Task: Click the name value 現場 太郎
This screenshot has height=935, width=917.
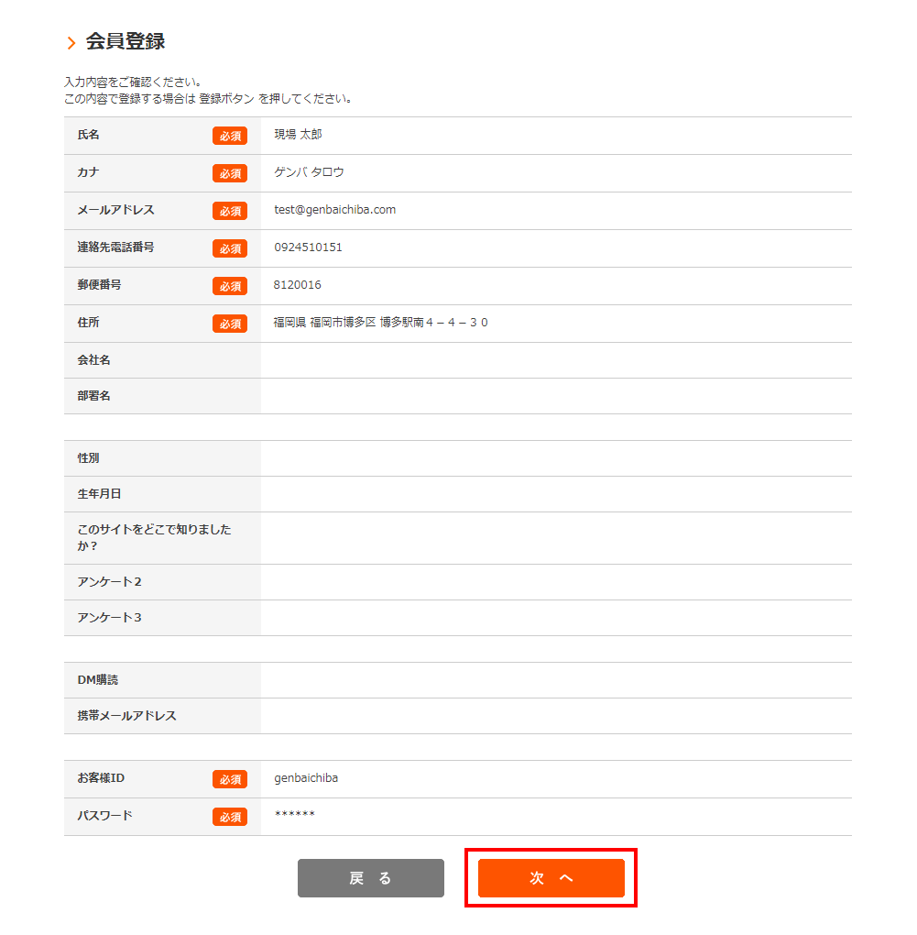Action: pos(298,135)
